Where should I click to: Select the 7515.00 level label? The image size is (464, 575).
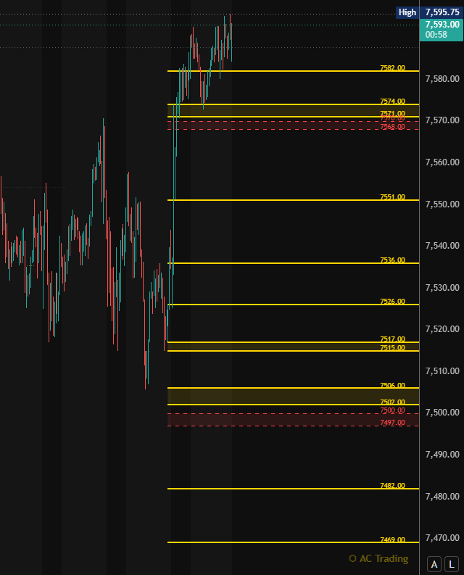(x=392, y=348)
